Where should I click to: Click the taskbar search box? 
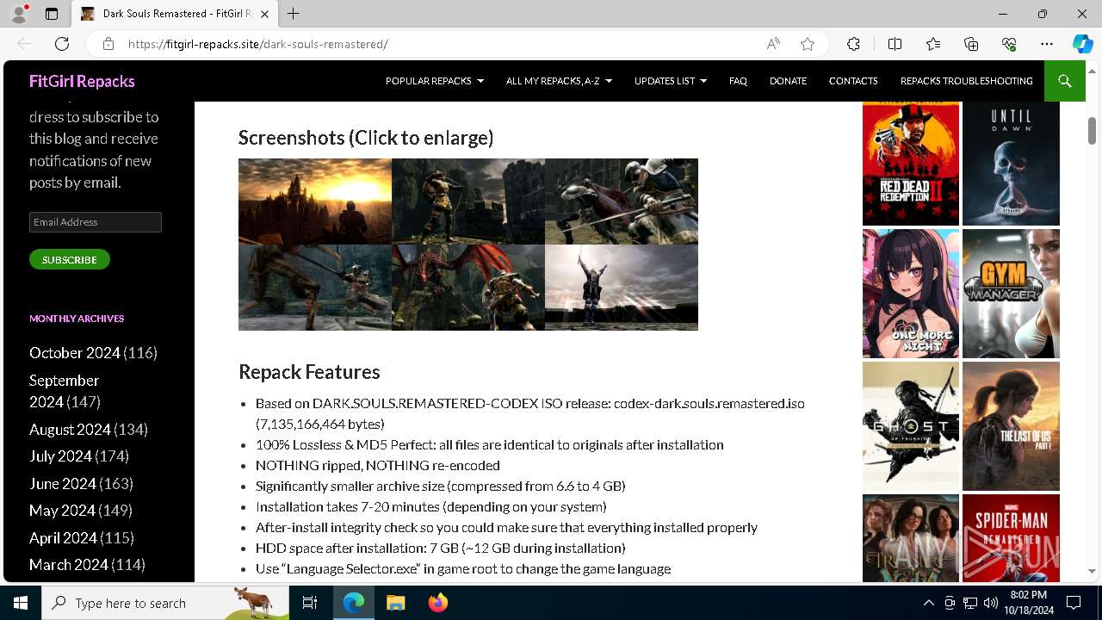coord(165,603)
